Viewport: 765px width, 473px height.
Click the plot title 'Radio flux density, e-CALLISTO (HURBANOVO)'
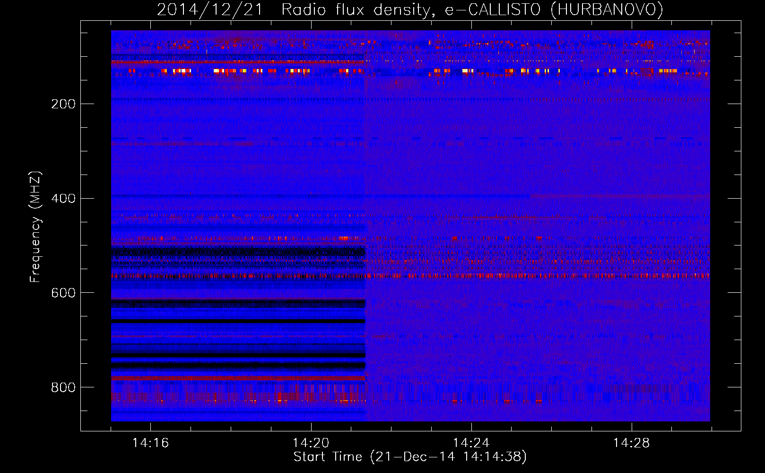point(472,10)
